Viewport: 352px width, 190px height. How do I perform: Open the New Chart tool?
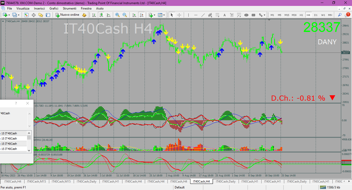click(5, 15)
